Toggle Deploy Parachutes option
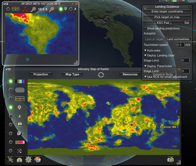 click(x=145, y=66)
